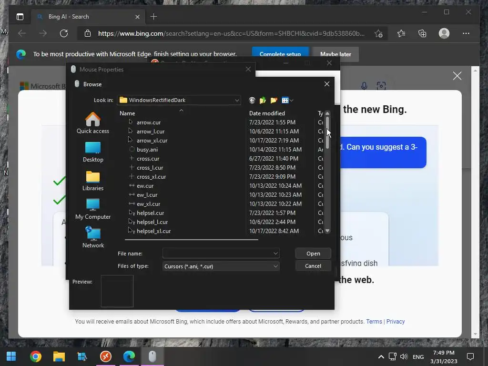Click the Bing visual search icon
The image size is (488, 366).
[381, 86]
